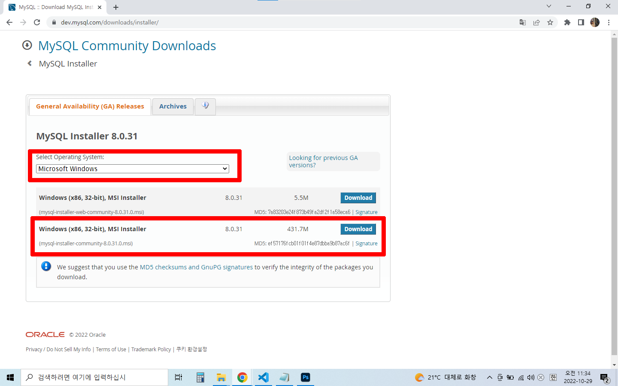This screenshot has height=386, width=618.
Task: Expand the Select Operating System dropdown
Action: pyautogui.click(x=133, y=169)
